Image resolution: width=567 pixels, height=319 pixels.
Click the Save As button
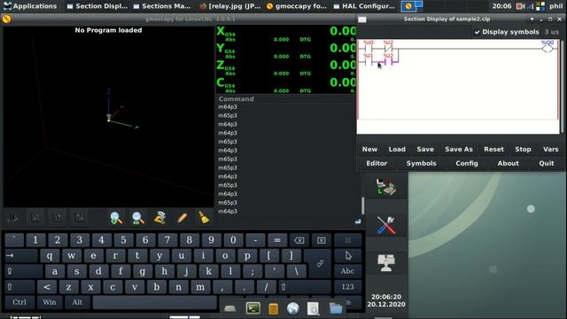click(459, 149)
